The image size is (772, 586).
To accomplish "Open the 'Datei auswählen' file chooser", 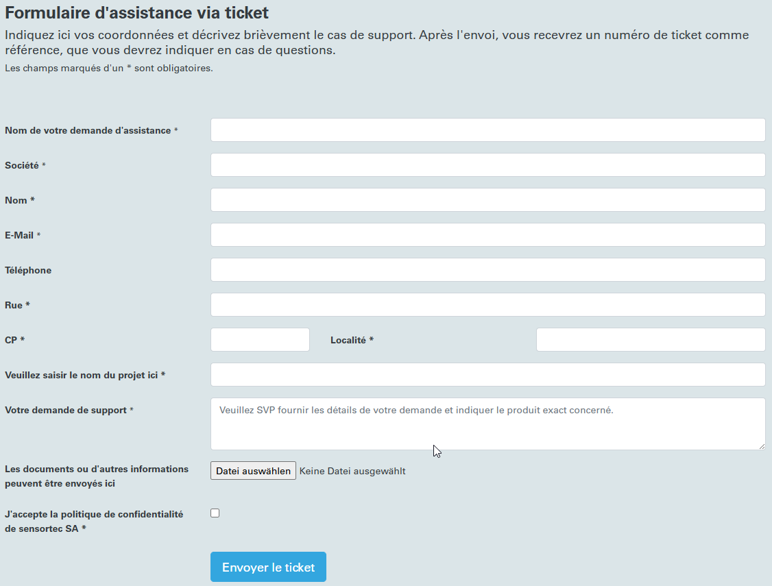I will (x=253, y=471).
